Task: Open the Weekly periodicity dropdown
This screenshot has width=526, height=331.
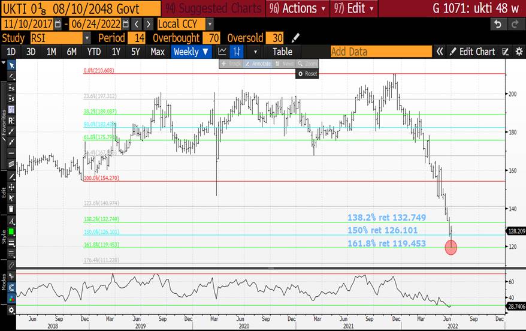Action: 191,52
